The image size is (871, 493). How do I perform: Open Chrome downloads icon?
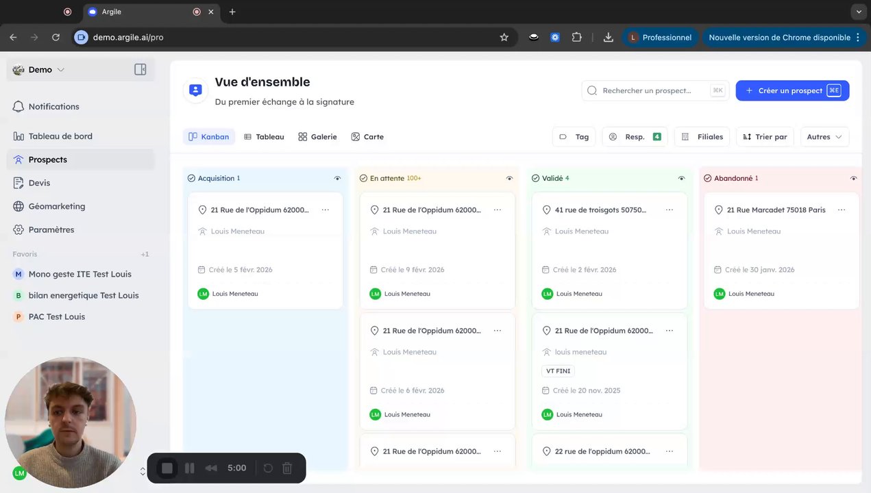coord(608,38)
